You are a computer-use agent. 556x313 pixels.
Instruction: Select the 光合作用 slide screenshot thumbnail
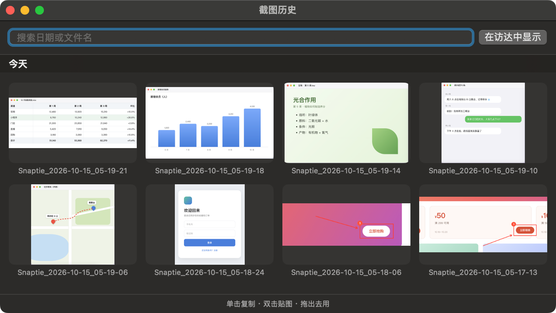click(x=346, y=123)
